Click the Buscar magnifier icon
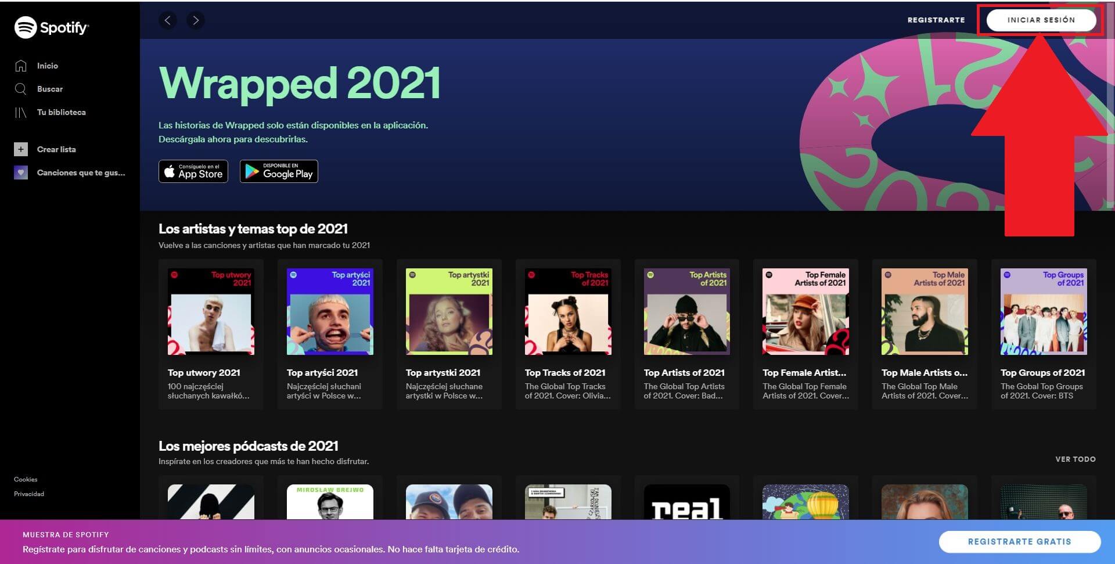This screenshot has height=564, width=1115. [21, 89]
